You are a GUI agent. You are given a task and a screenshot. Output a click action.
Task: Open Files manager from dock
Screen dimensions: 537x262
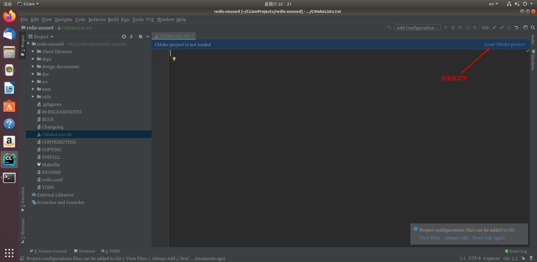tap(9, 52)
